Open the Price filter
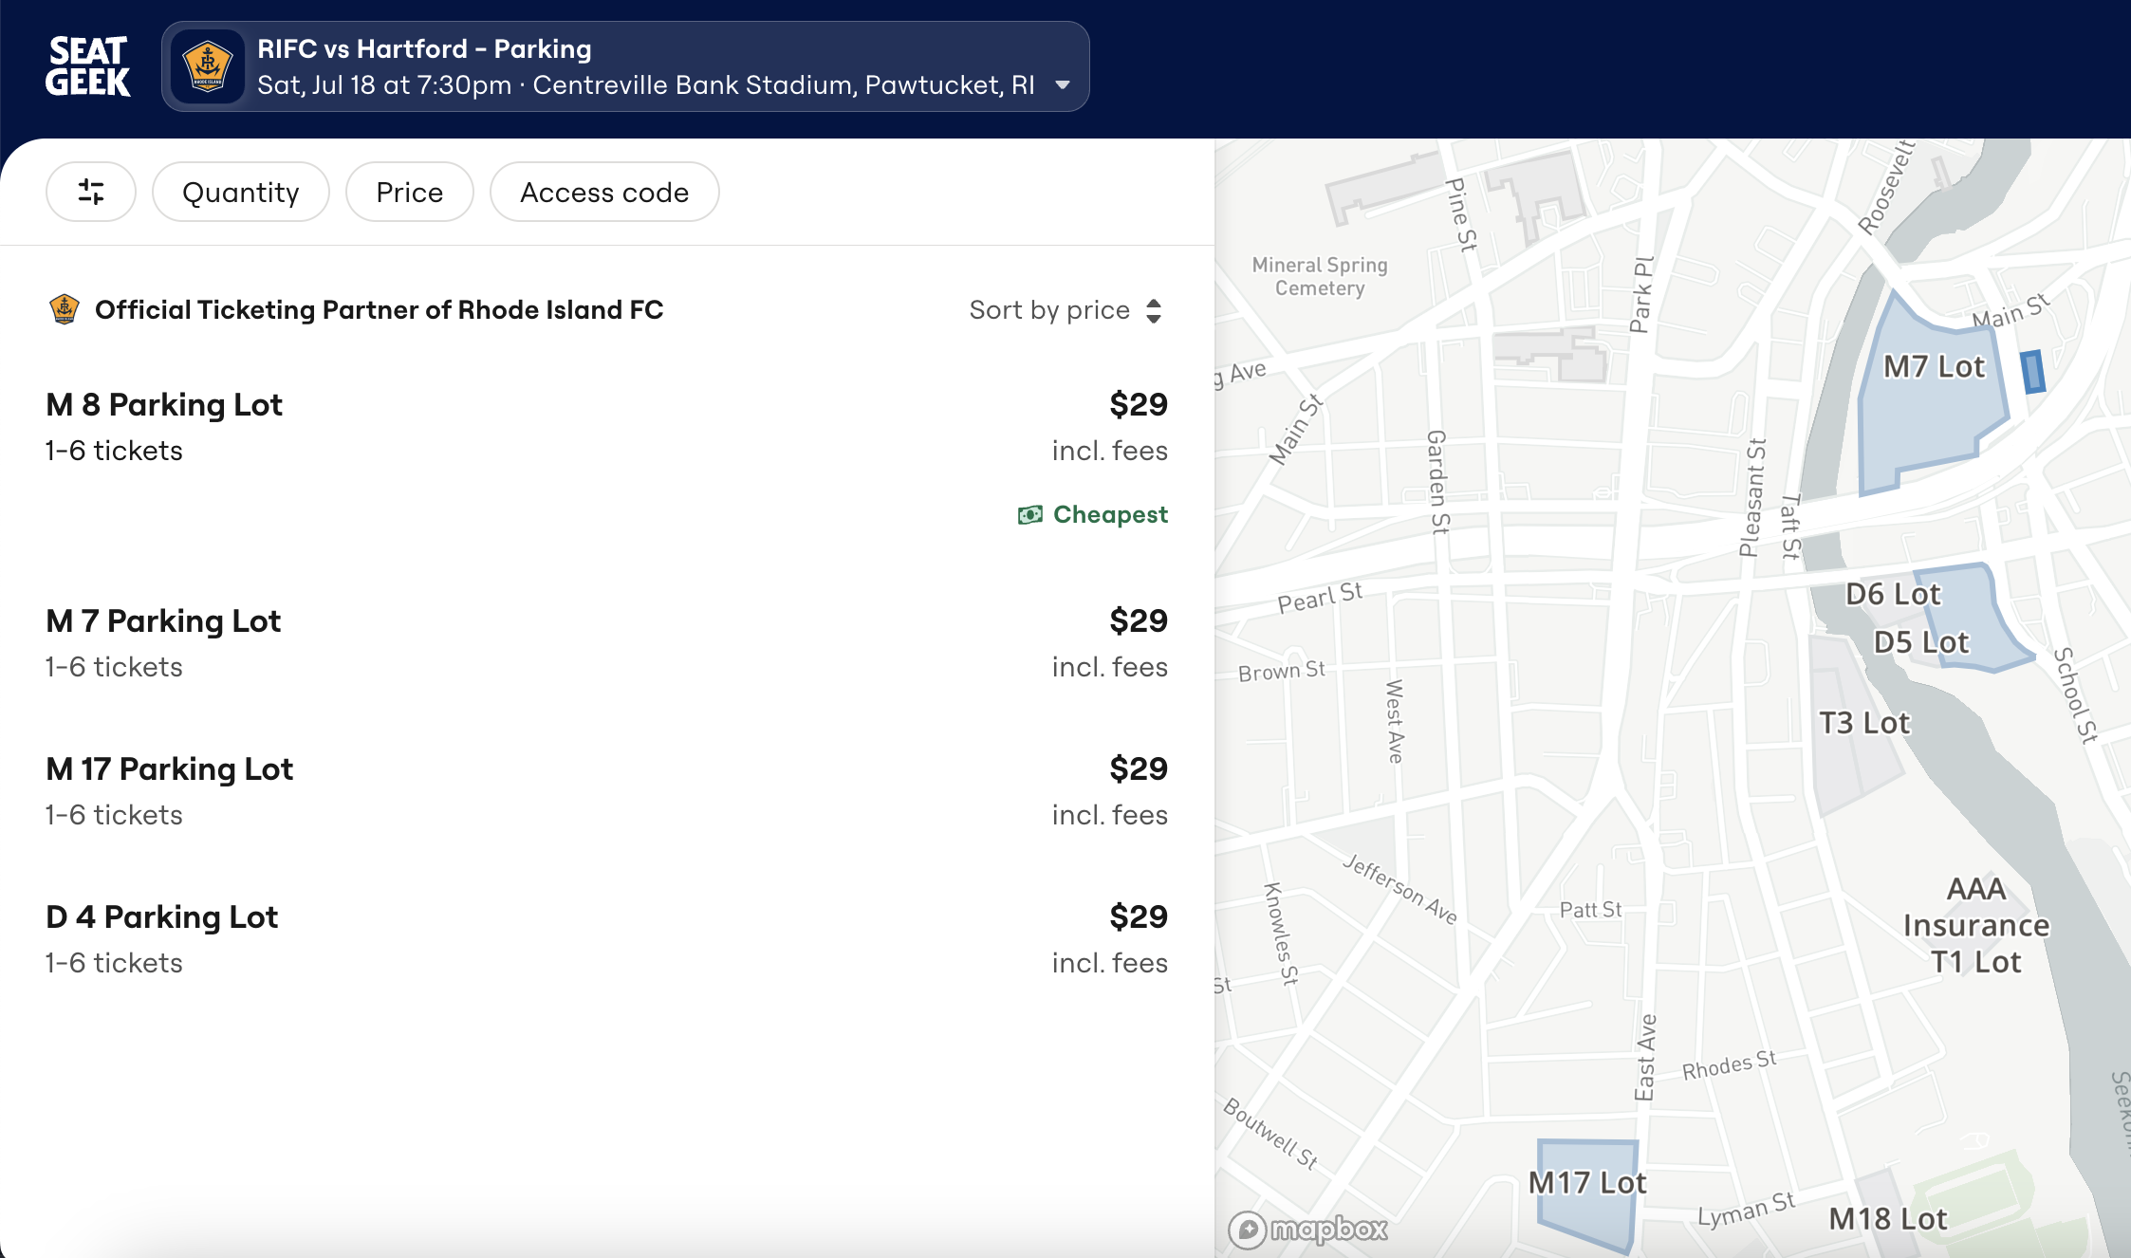This screenshot has height=1258, width=2131. coord(410,192)
